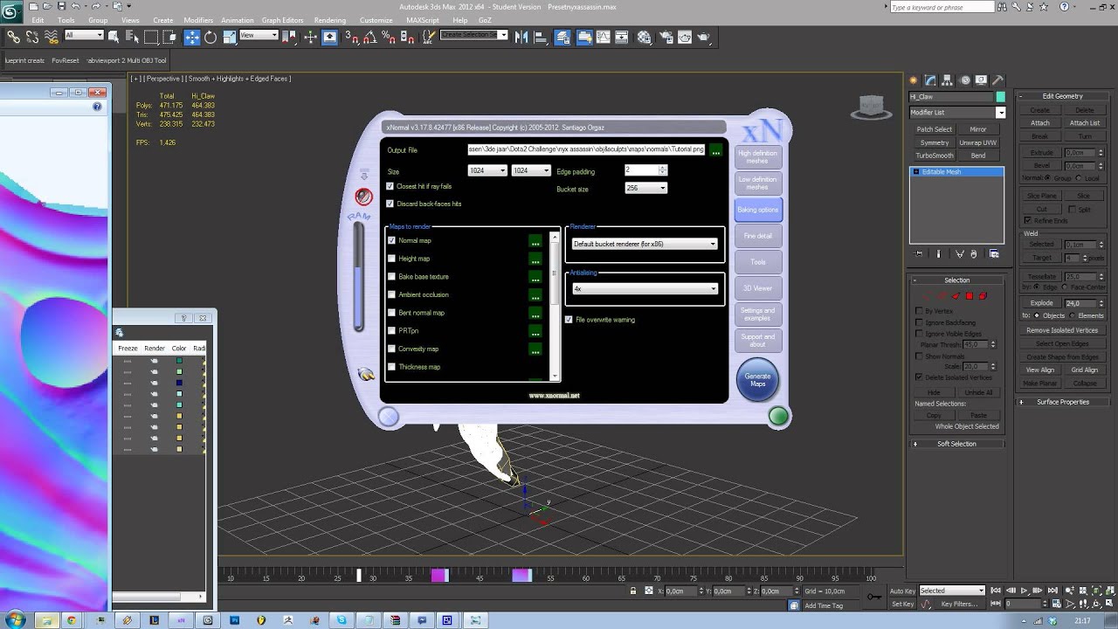Toggle Closest hit if ray fails
This screenshot has height=629, width=1118.
(x=390, y=186)
